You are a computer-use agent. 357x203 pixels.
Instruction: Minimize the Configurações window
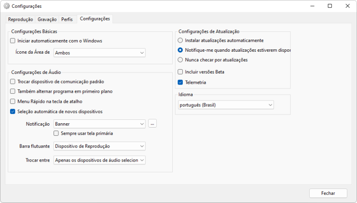[313, 6]
